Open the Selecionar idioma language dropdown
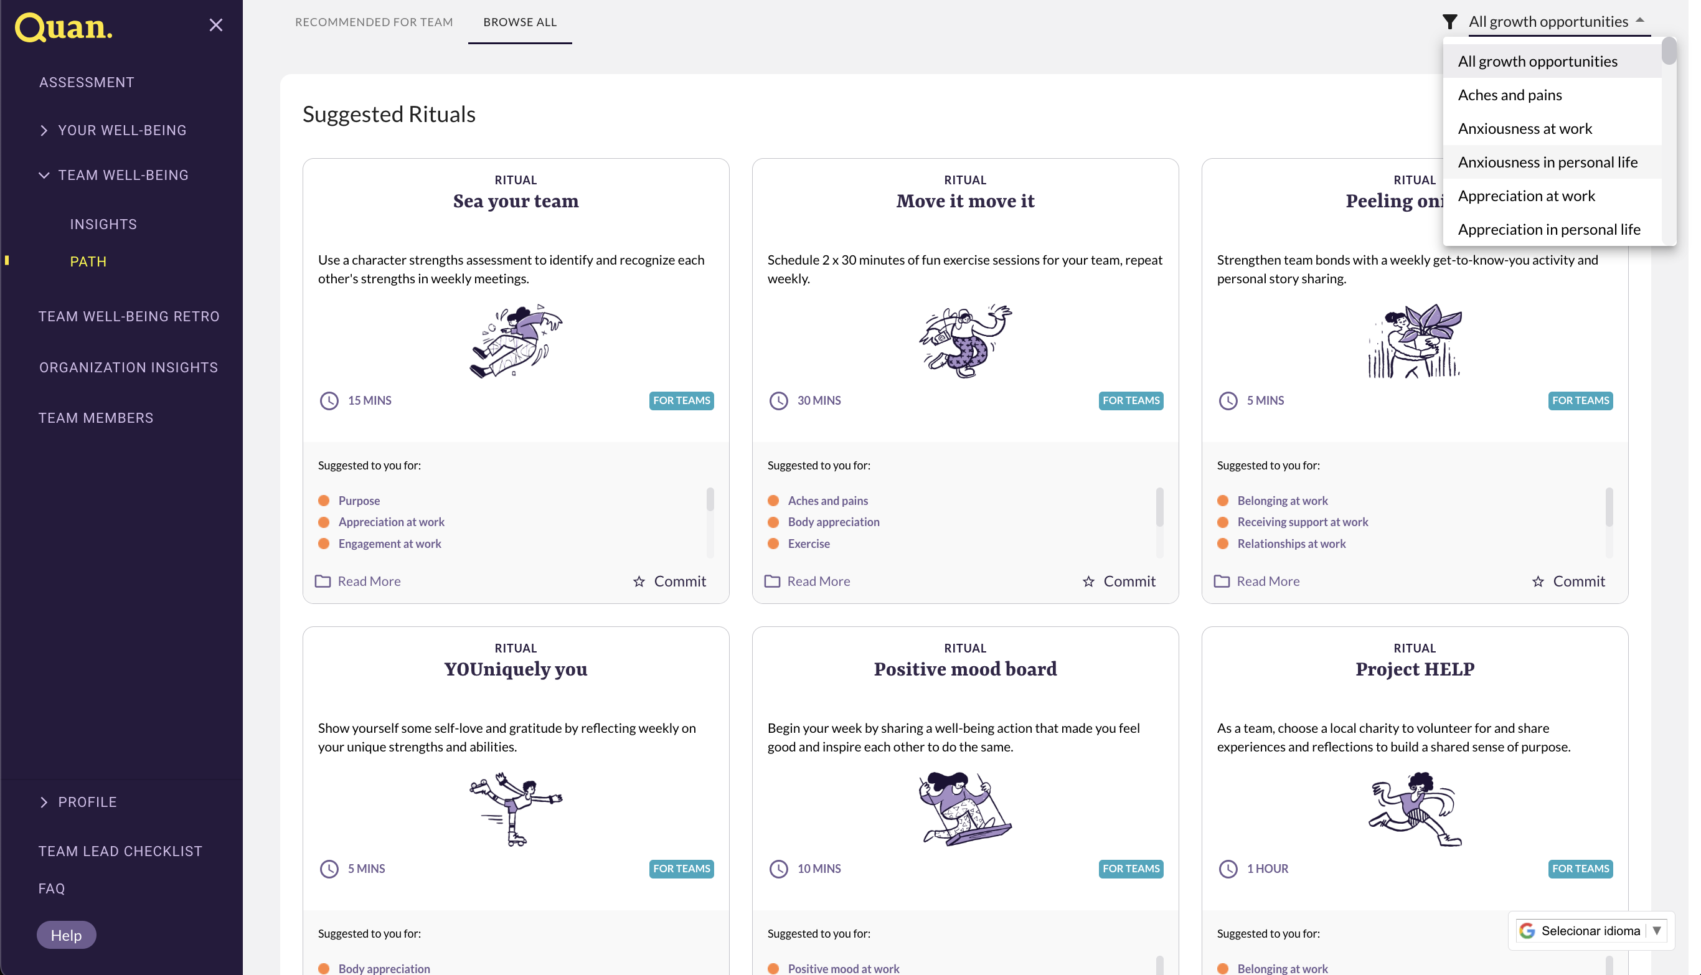Image resolution: width=1701 pixels, height=975 pixels. click(1591, 931)
